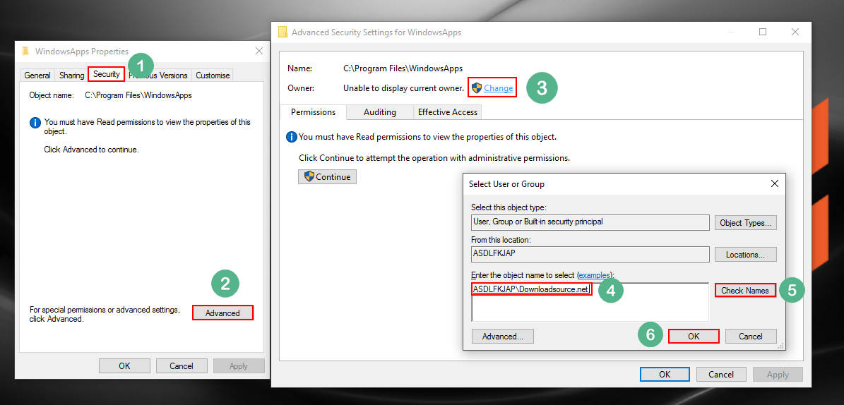Click the object name text box
The width and height of the screenshot is (844, 405).
pyautogui.click(x=590, y=302)
